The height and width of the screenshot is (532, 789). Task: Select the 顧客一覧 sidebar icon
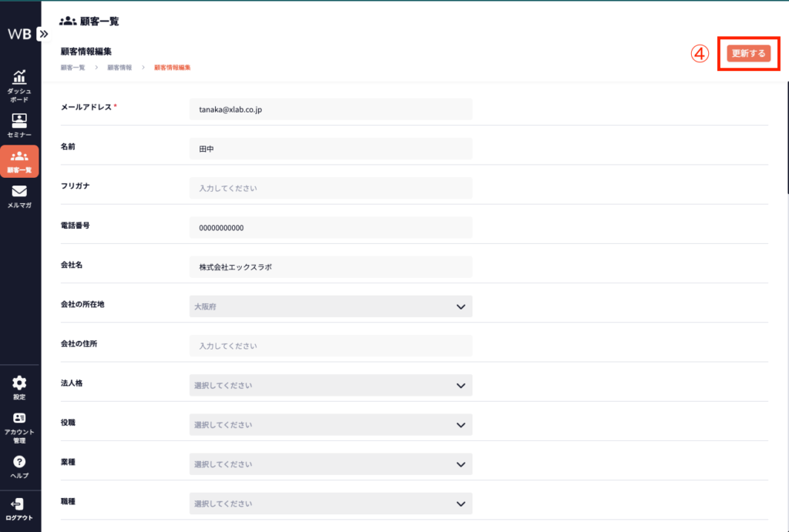[19, 157]
